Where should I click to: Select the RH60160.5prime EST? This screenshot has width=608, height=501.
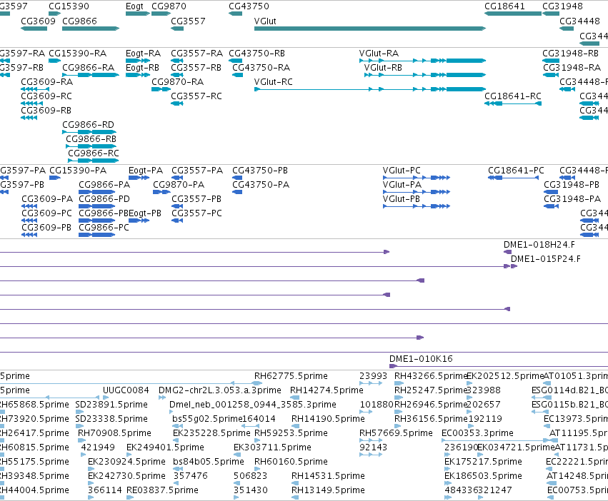(x=258, y=469)
